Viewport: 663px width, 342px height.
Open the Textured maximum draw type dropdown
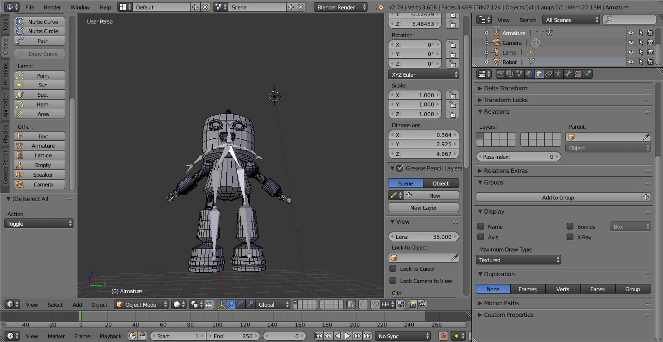[x=518, y=260]
